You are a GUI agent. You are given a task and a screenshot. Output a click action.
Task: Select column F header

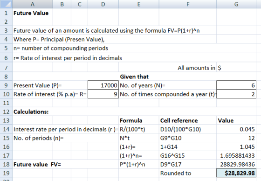pyautogui.click(x=188, y=4)
